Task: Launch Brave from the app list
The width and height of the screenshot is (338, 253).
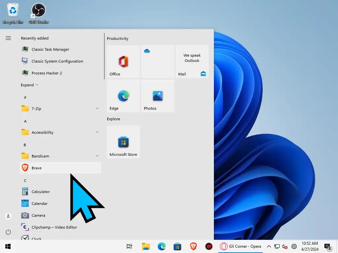Action: 60,168
